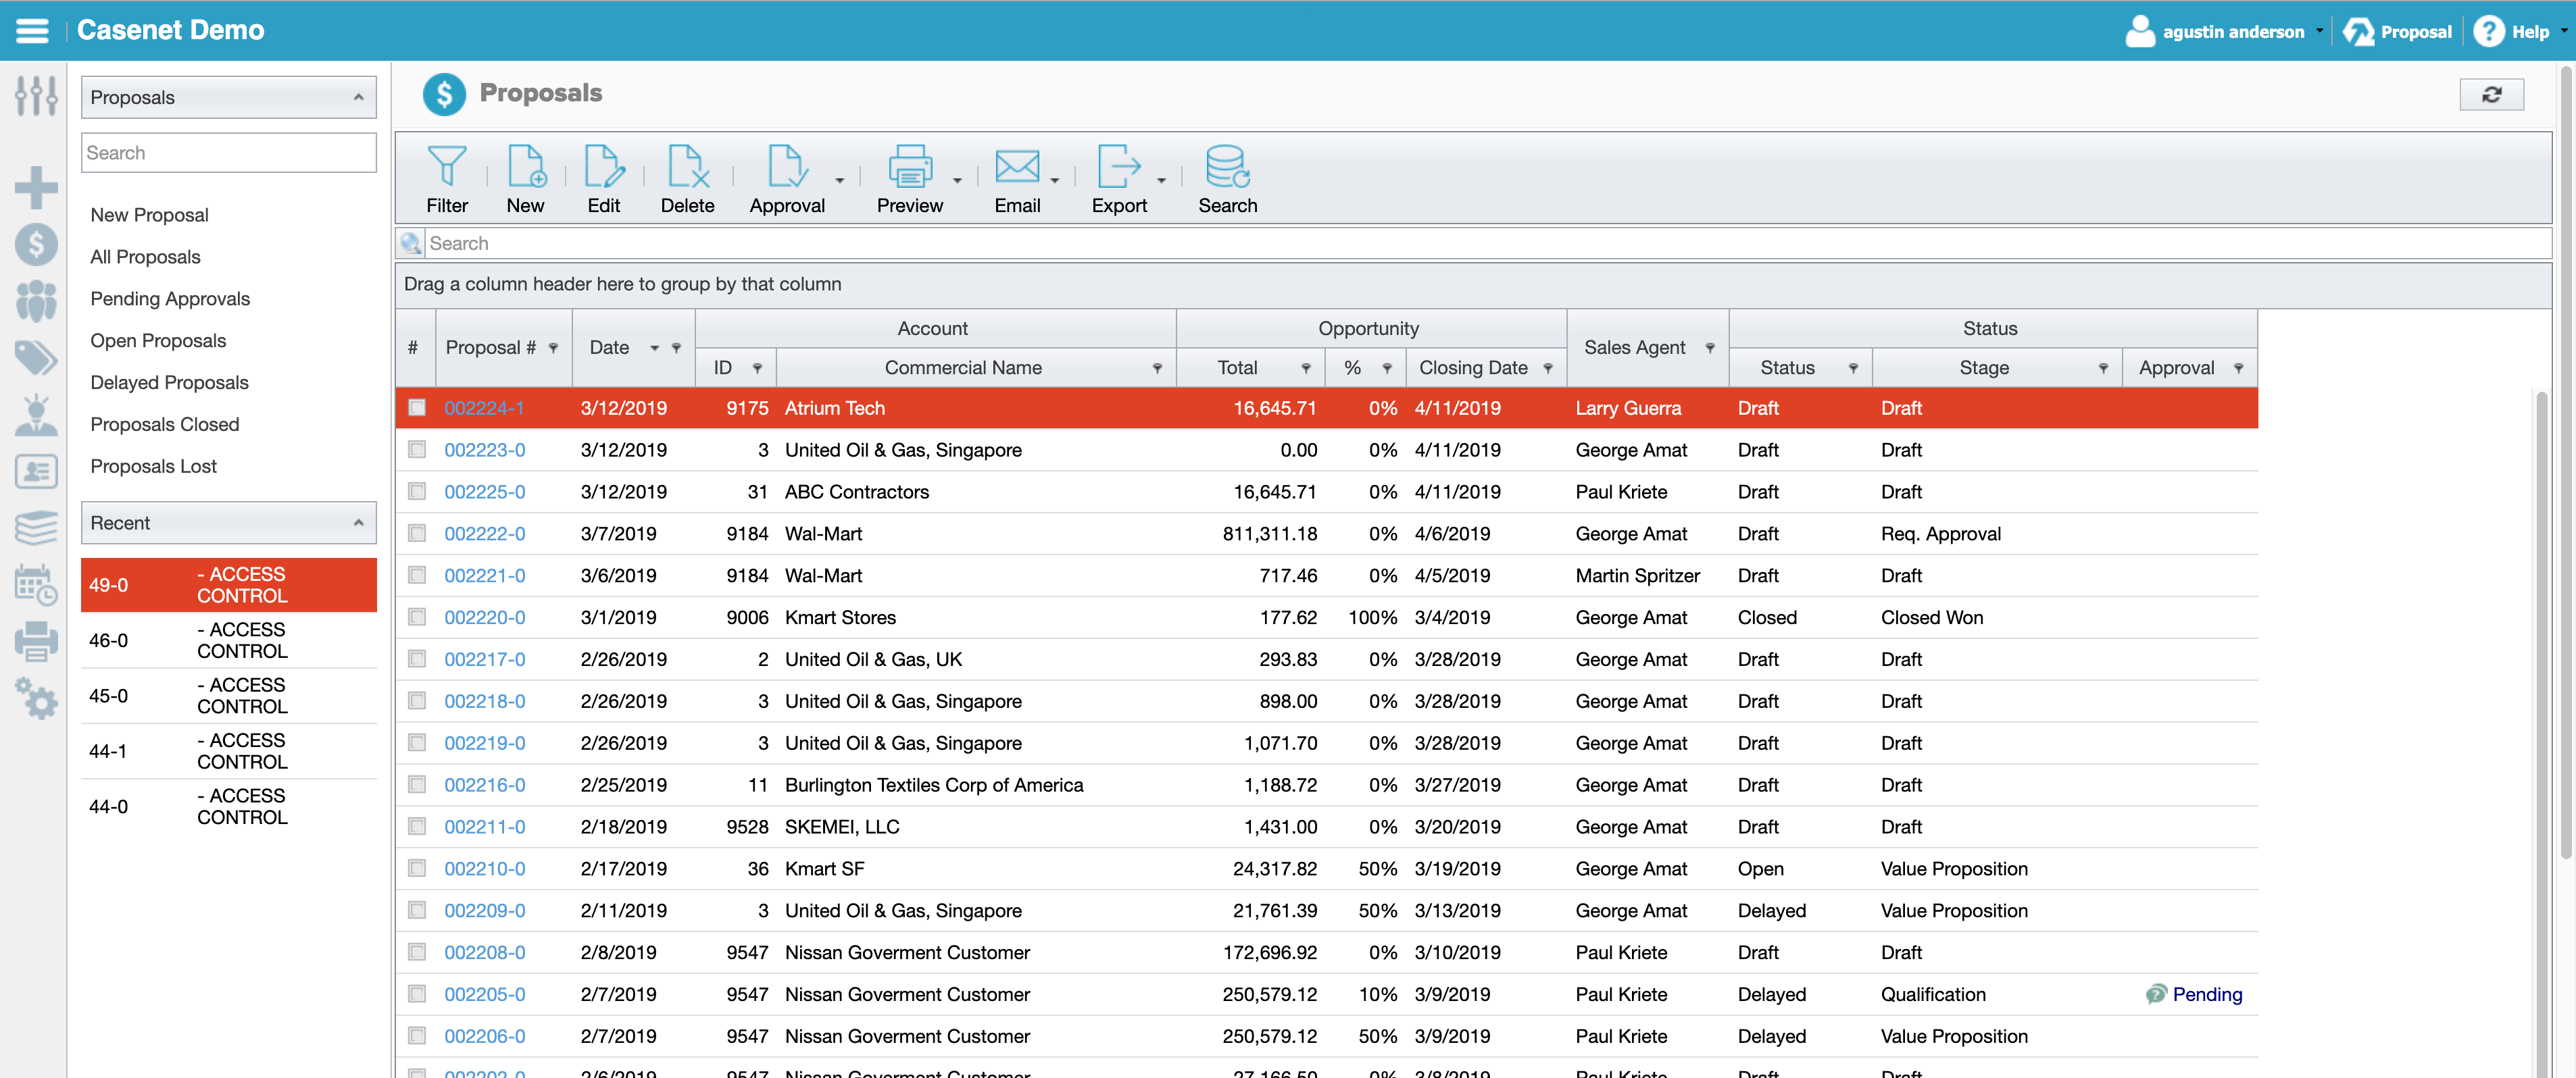The image size is (2576, 1078).
Task: Export proposals with the Export icon
Action: [1120, 178]
